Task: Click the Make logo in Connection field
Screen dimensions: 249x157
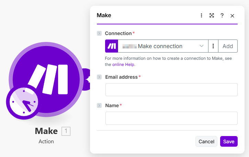Action: coord(112,46)
